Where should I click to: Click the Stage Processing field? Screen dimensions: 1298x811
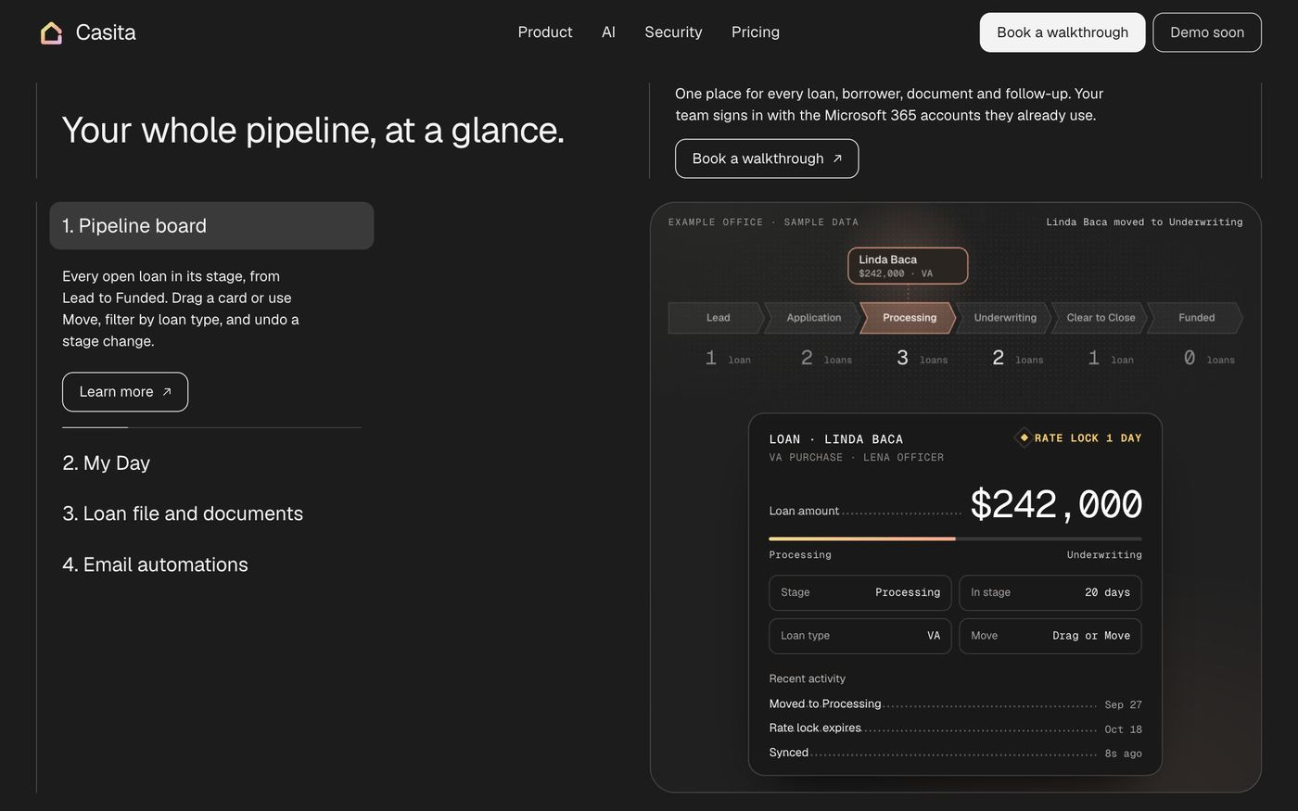tap(860, 593)
